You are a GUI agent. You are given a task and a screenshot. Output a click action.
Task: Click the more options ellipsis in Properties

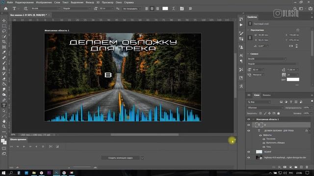click(297, 85)
